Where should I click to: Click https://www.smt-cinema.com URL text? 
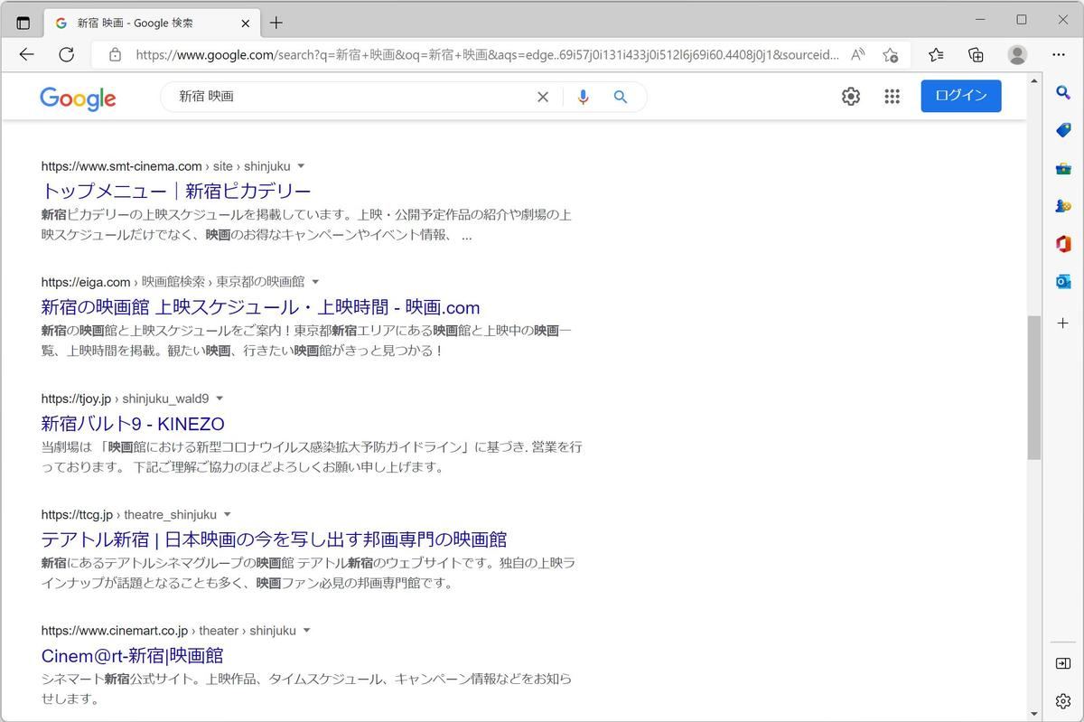[122, 166]
